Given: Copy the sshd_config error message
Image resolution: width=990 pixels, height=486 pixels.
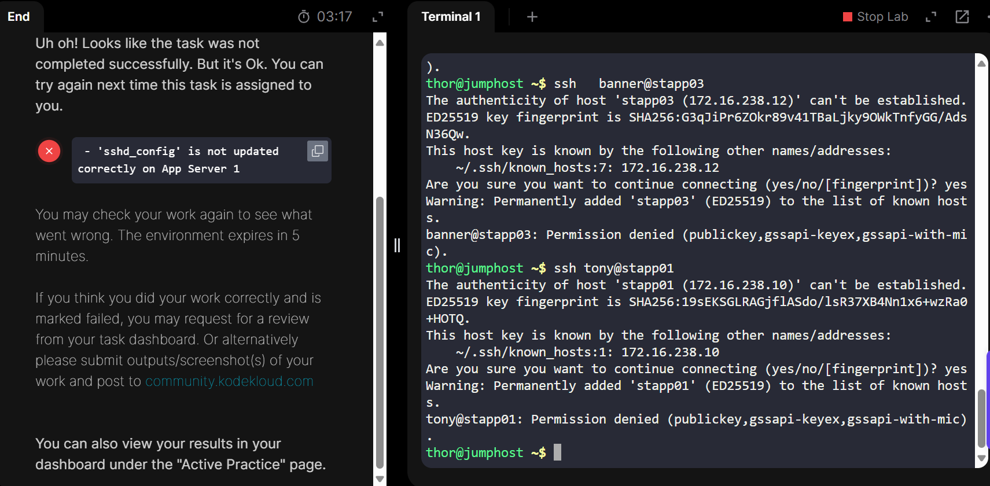Looking at the screenshot, I should click(x=317, y=151).
